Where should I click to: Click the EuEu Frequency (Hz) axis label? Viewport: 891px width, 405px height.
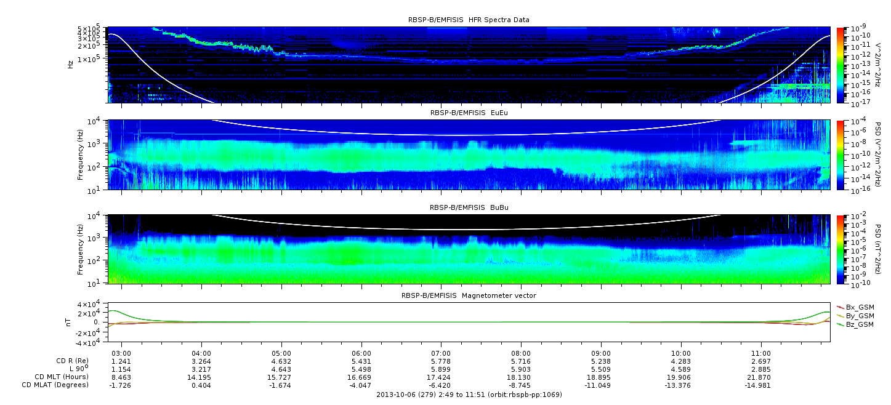81,155
